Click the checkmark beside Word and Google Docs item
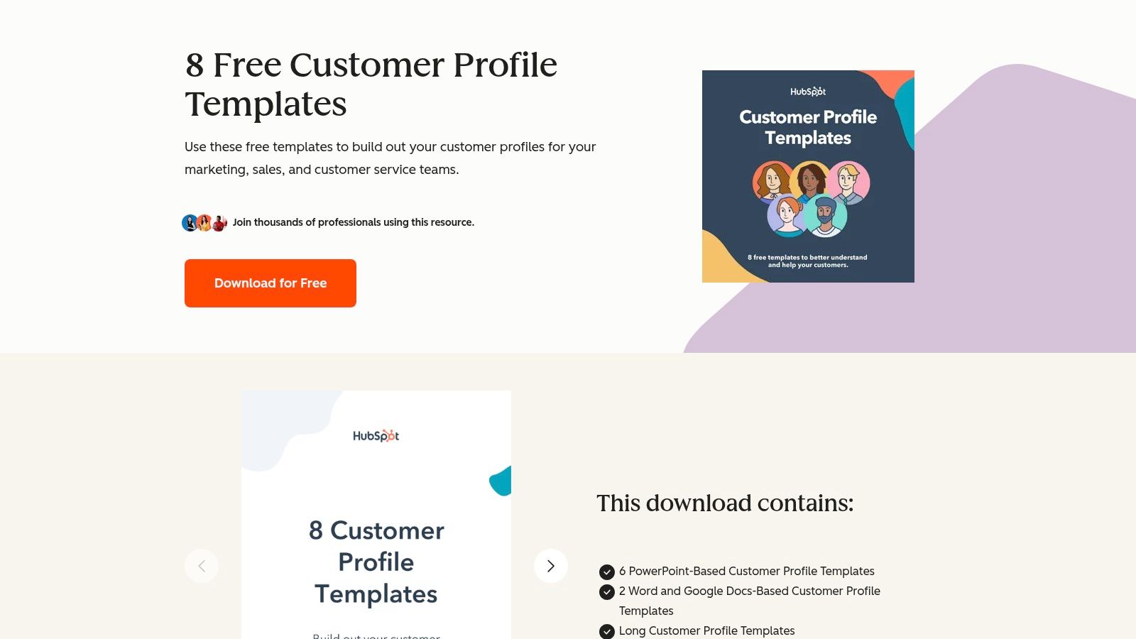The image size is (1136, 639). point(607,591)
